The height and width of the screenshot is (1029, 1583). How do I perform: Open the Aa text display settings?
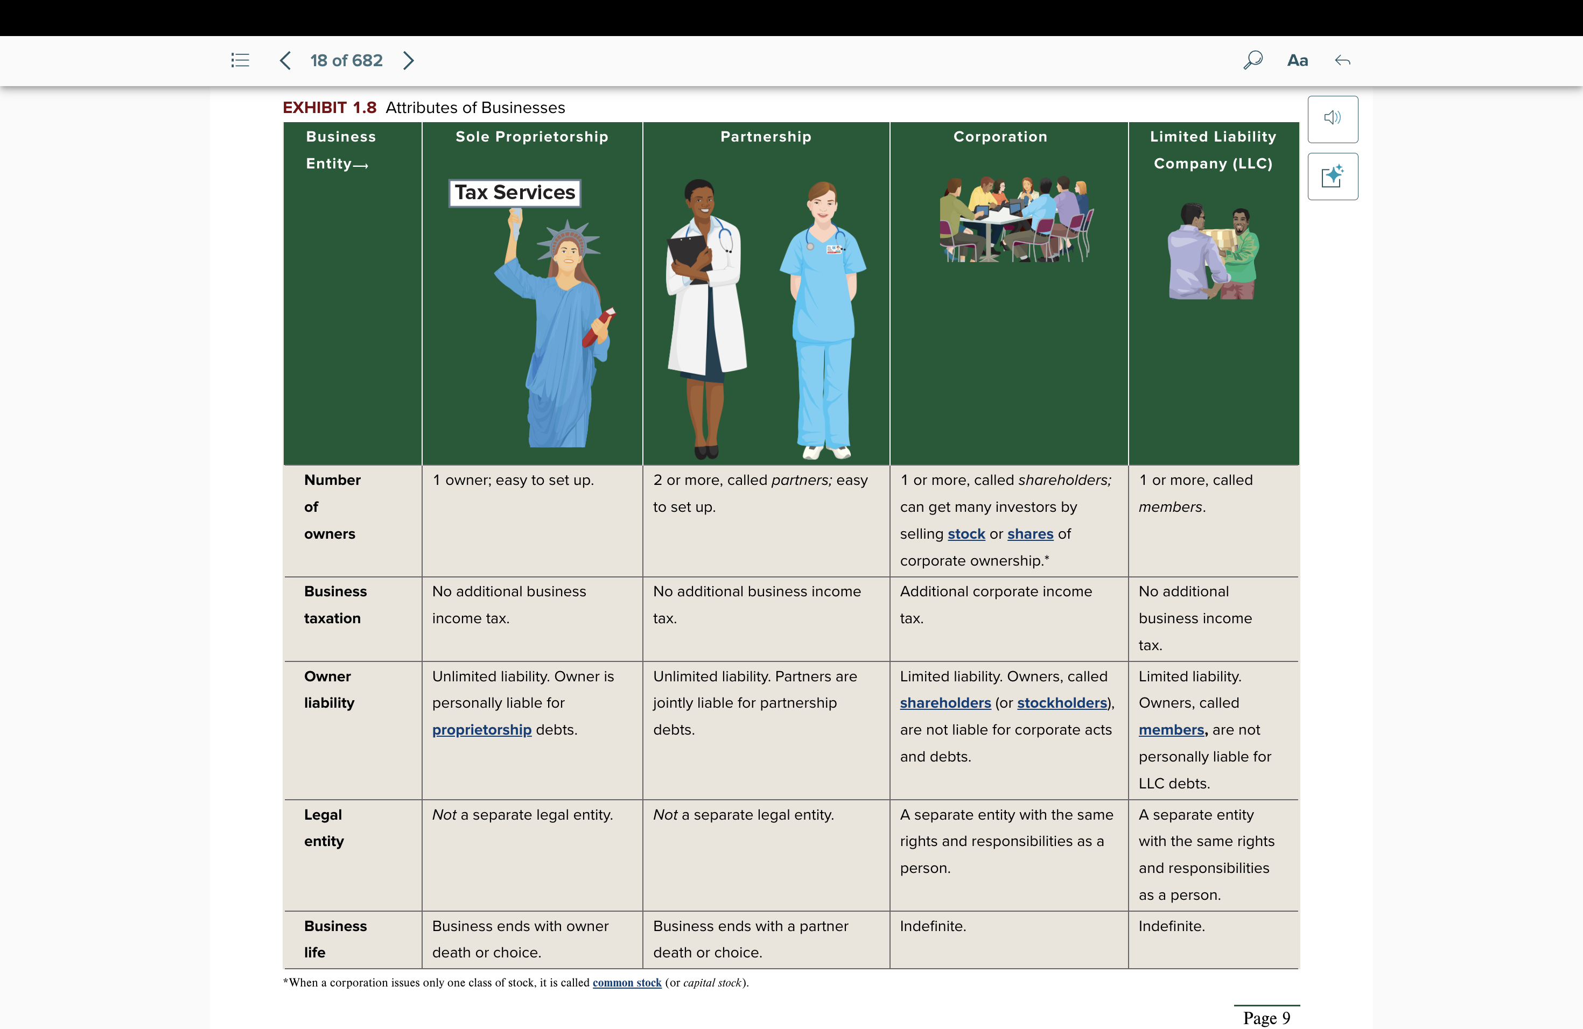click(1297, 60)
